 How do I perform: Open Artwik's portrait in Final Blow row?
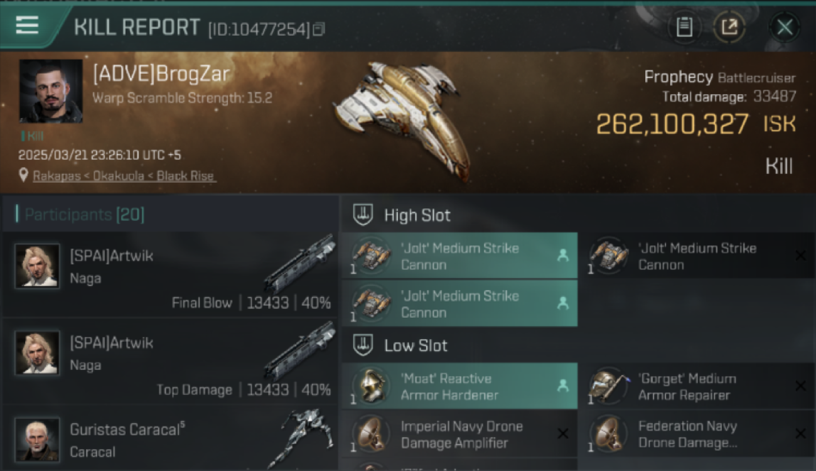[x=37, y=266]
